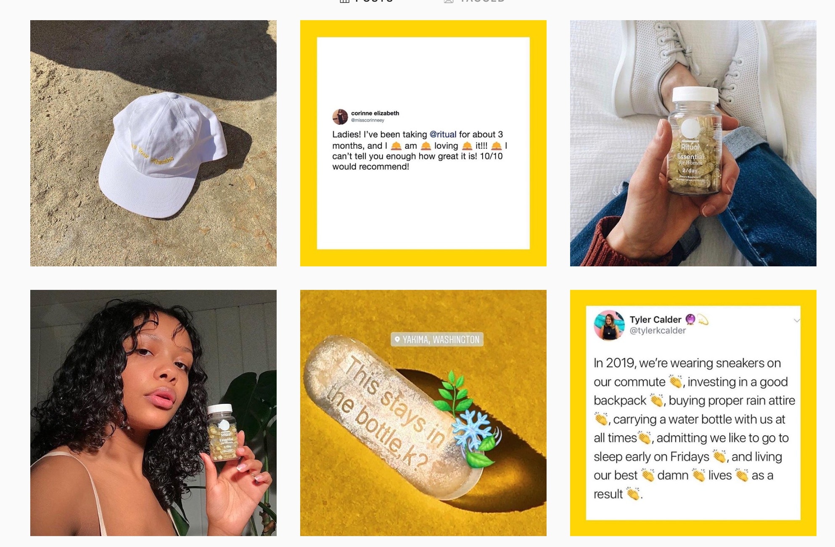This screenshot has height=547, width=835.
Task: Click corinne elizabeth's small profile avatar
Action: [x=340, y=117]
